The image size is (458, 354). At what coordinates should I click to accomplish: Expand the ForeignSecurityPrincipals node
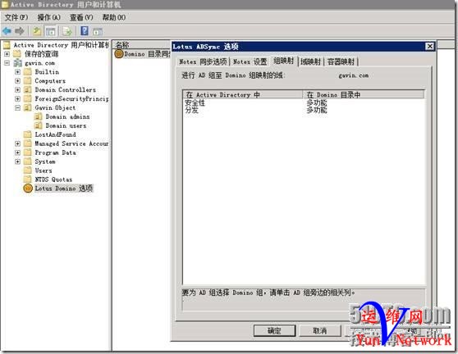(x=17, y=99)
